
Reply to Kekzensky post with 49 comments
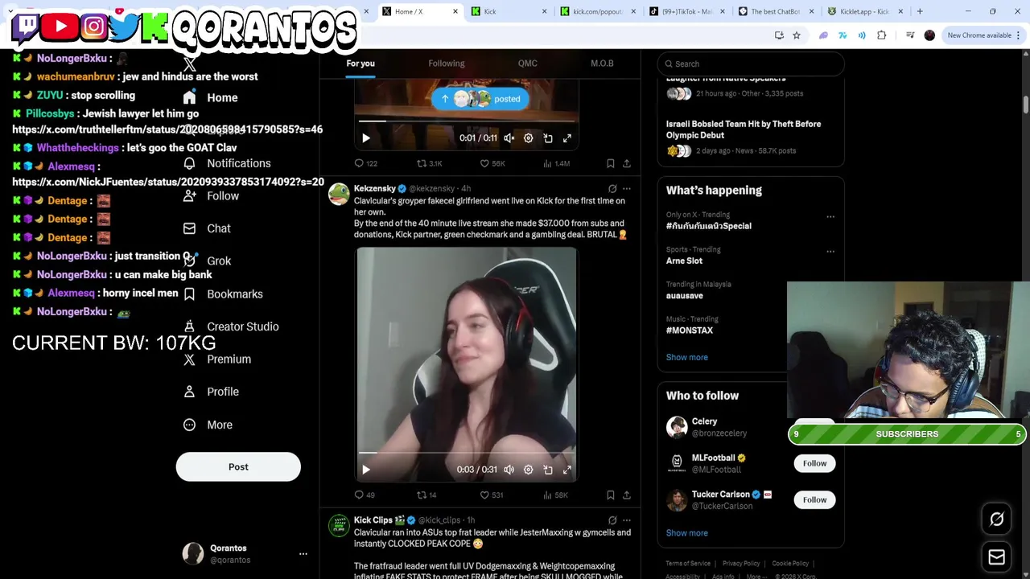click(365, 495)
